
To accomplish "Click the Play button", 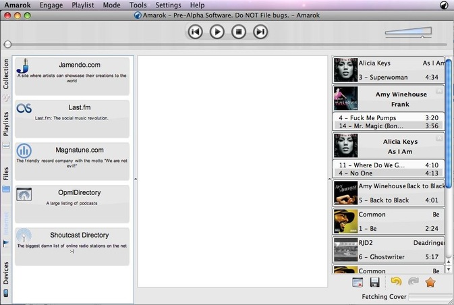I will (217, 31).
